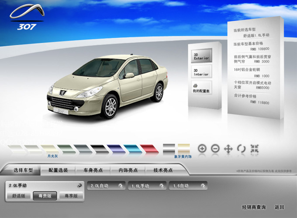297x218 pixels.
Task: Click the 合计参考价格 RMB 118800 total
Action: [x=252, y=99]
